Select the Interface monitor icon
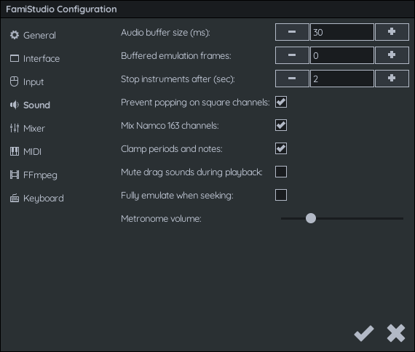The width and height of the screenshot is (415, 352). pos(15,58)
